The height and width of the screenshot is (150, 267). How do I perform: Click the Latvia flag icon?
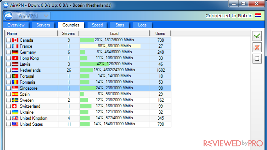pos(15,64)
